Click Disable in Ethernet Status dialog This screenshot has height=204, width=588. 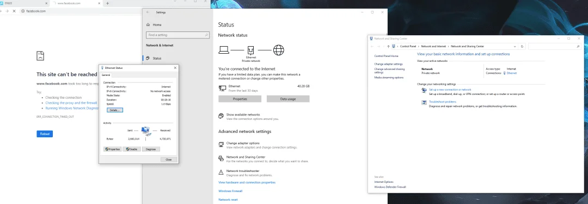(132, 149)
